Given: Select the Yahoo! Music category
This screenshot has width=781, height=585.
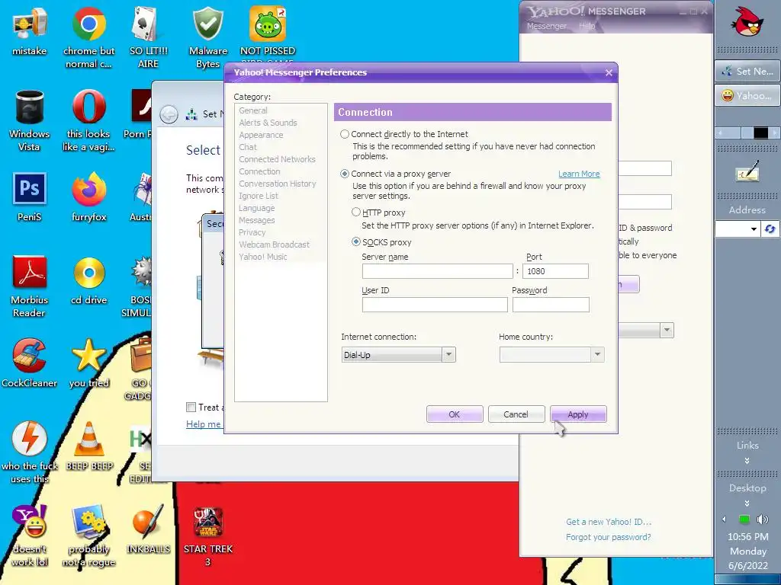Looking at the screenshot, I should 263,257.
